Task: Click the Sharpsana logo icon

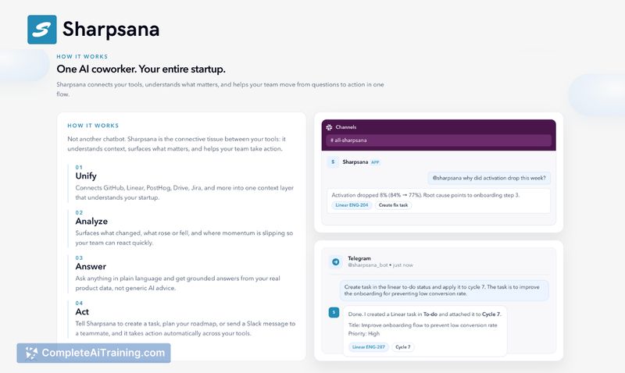Action: pos(41,30)
